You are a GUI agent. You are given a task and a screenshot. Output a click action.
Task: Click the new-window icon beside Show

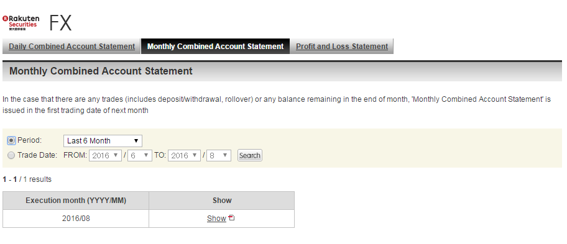(x=232, y=218)
